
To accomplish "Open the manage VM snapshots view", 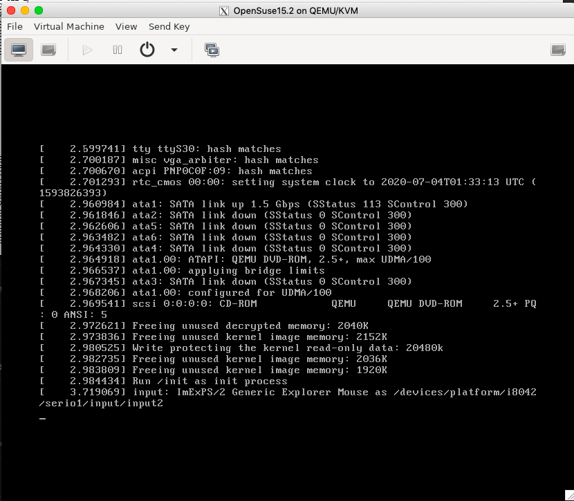I will (x=212, y=50).
